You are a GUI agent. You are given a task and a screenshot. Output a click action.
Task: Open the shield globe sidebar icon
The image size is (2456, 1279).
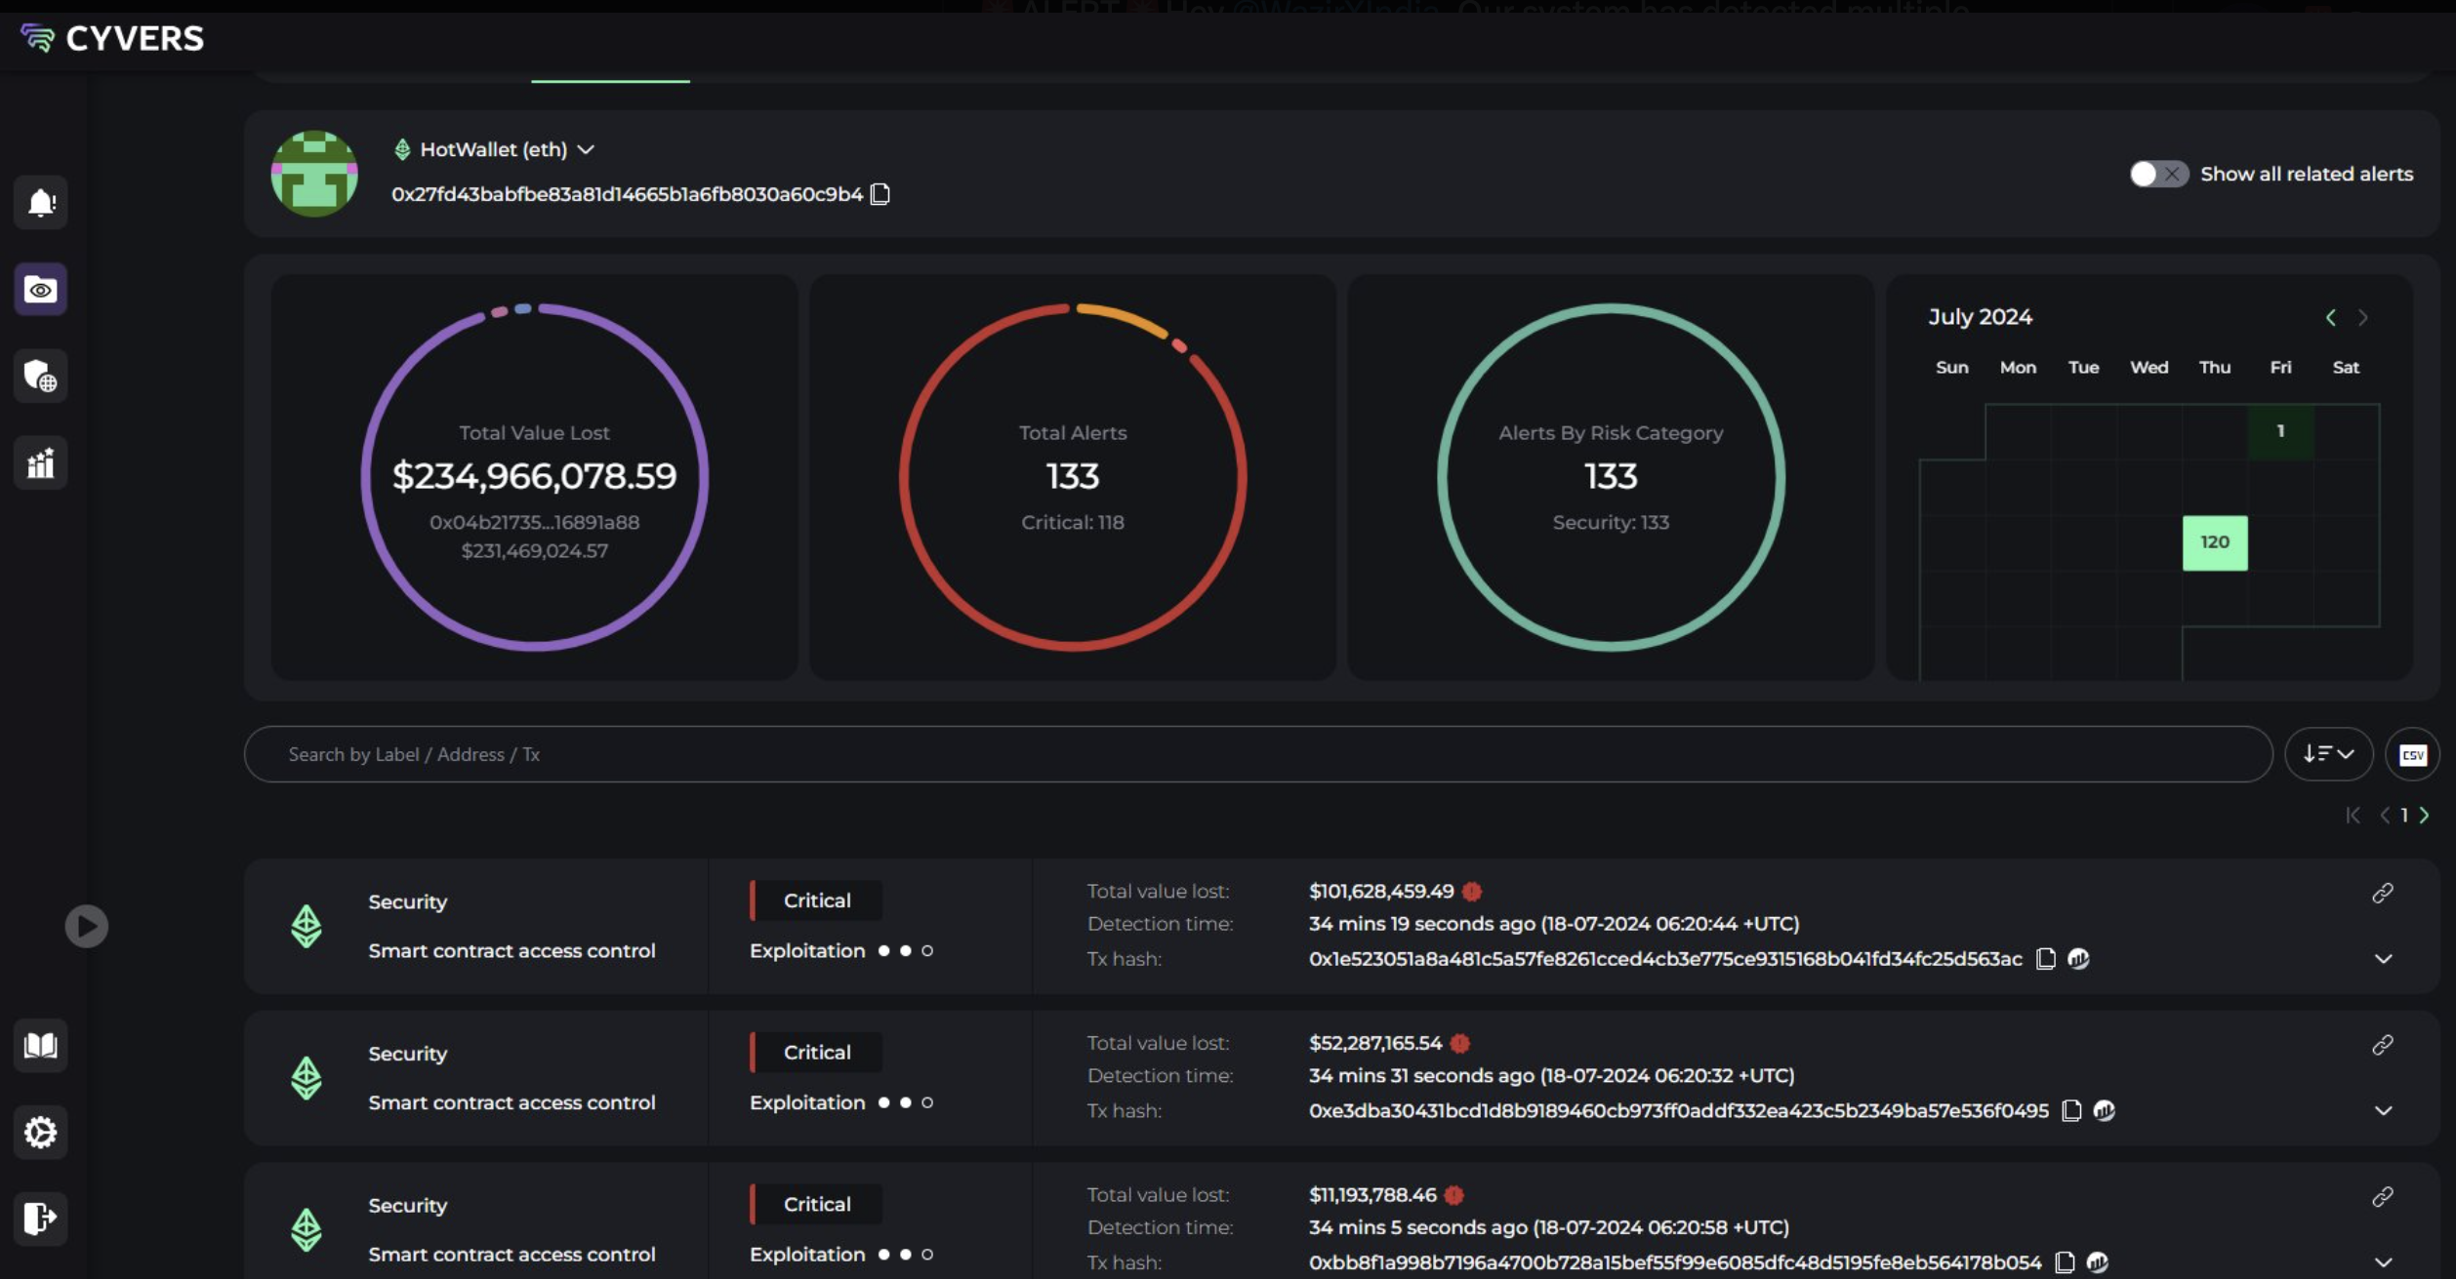(40, 376)
